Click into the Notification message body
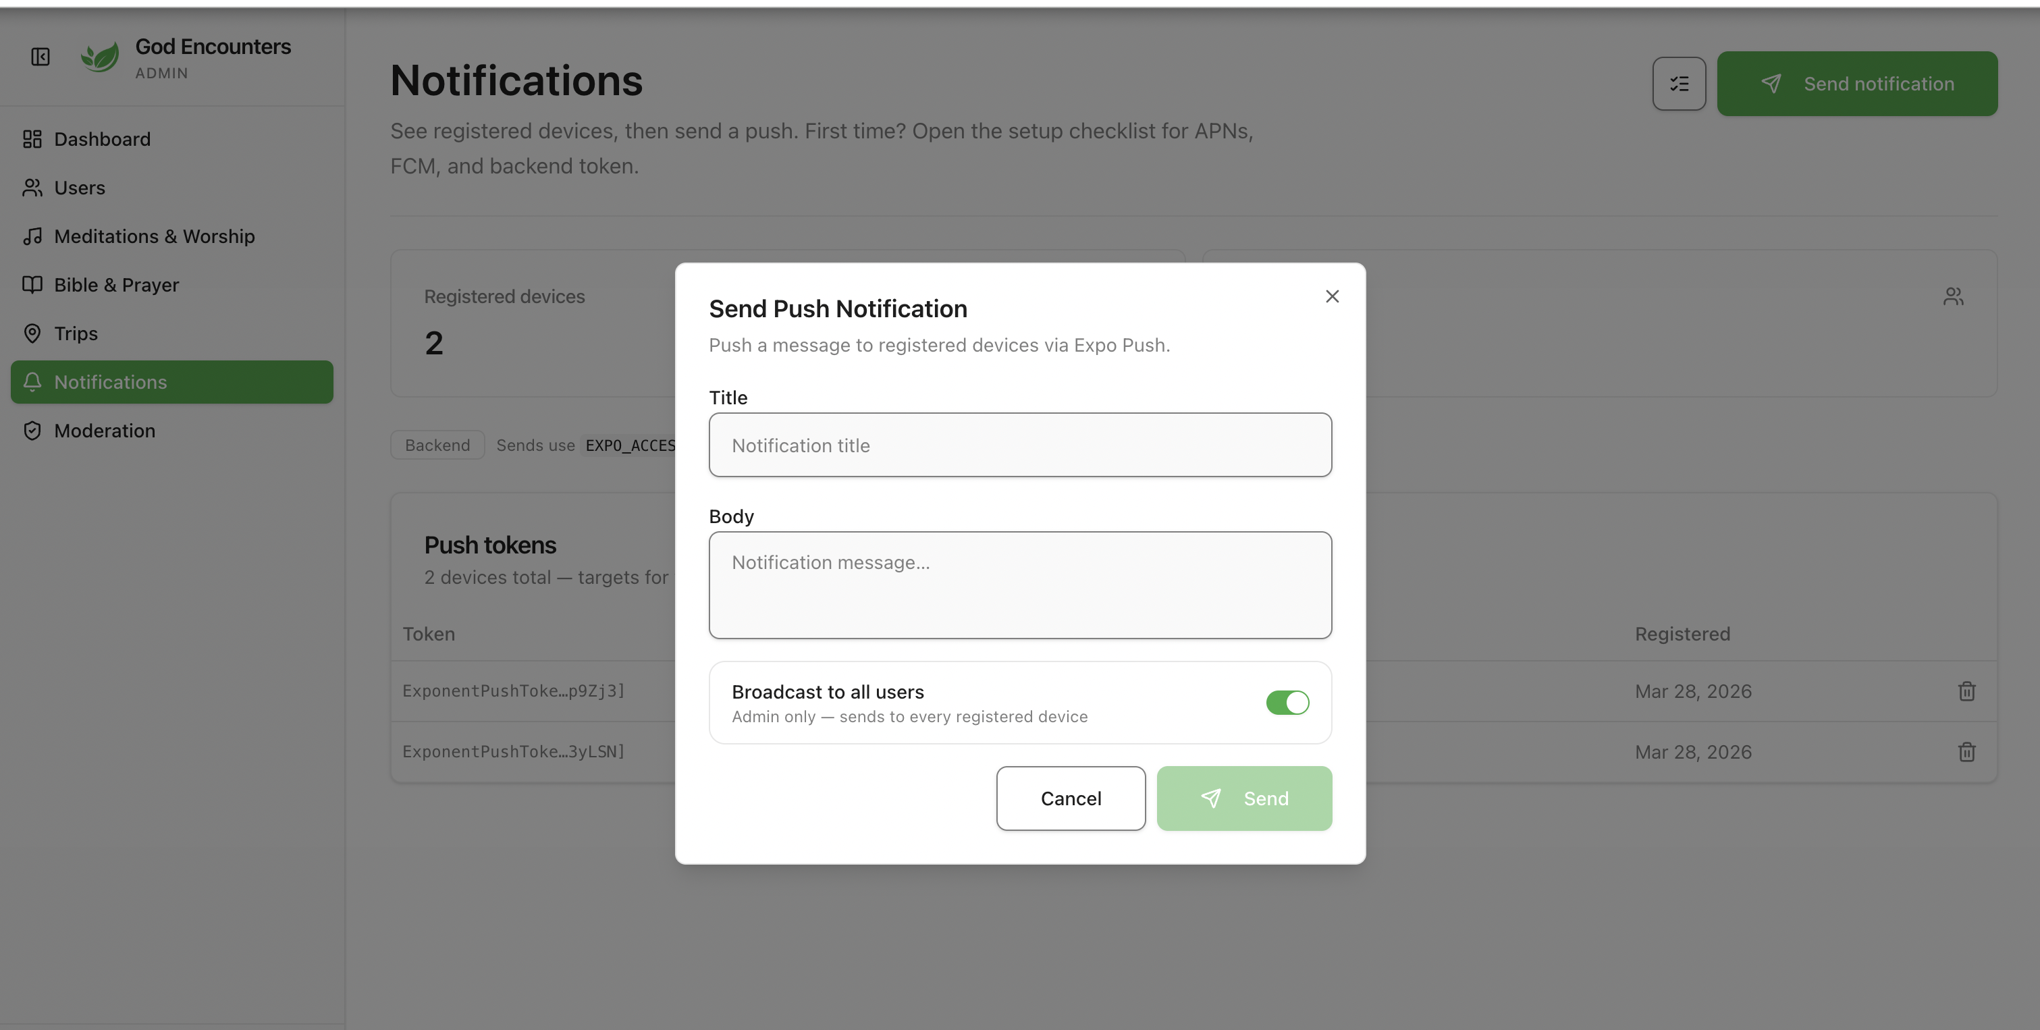Image resolution: width=2040 pixels, height=1030 pixels. click(1019, 585)
